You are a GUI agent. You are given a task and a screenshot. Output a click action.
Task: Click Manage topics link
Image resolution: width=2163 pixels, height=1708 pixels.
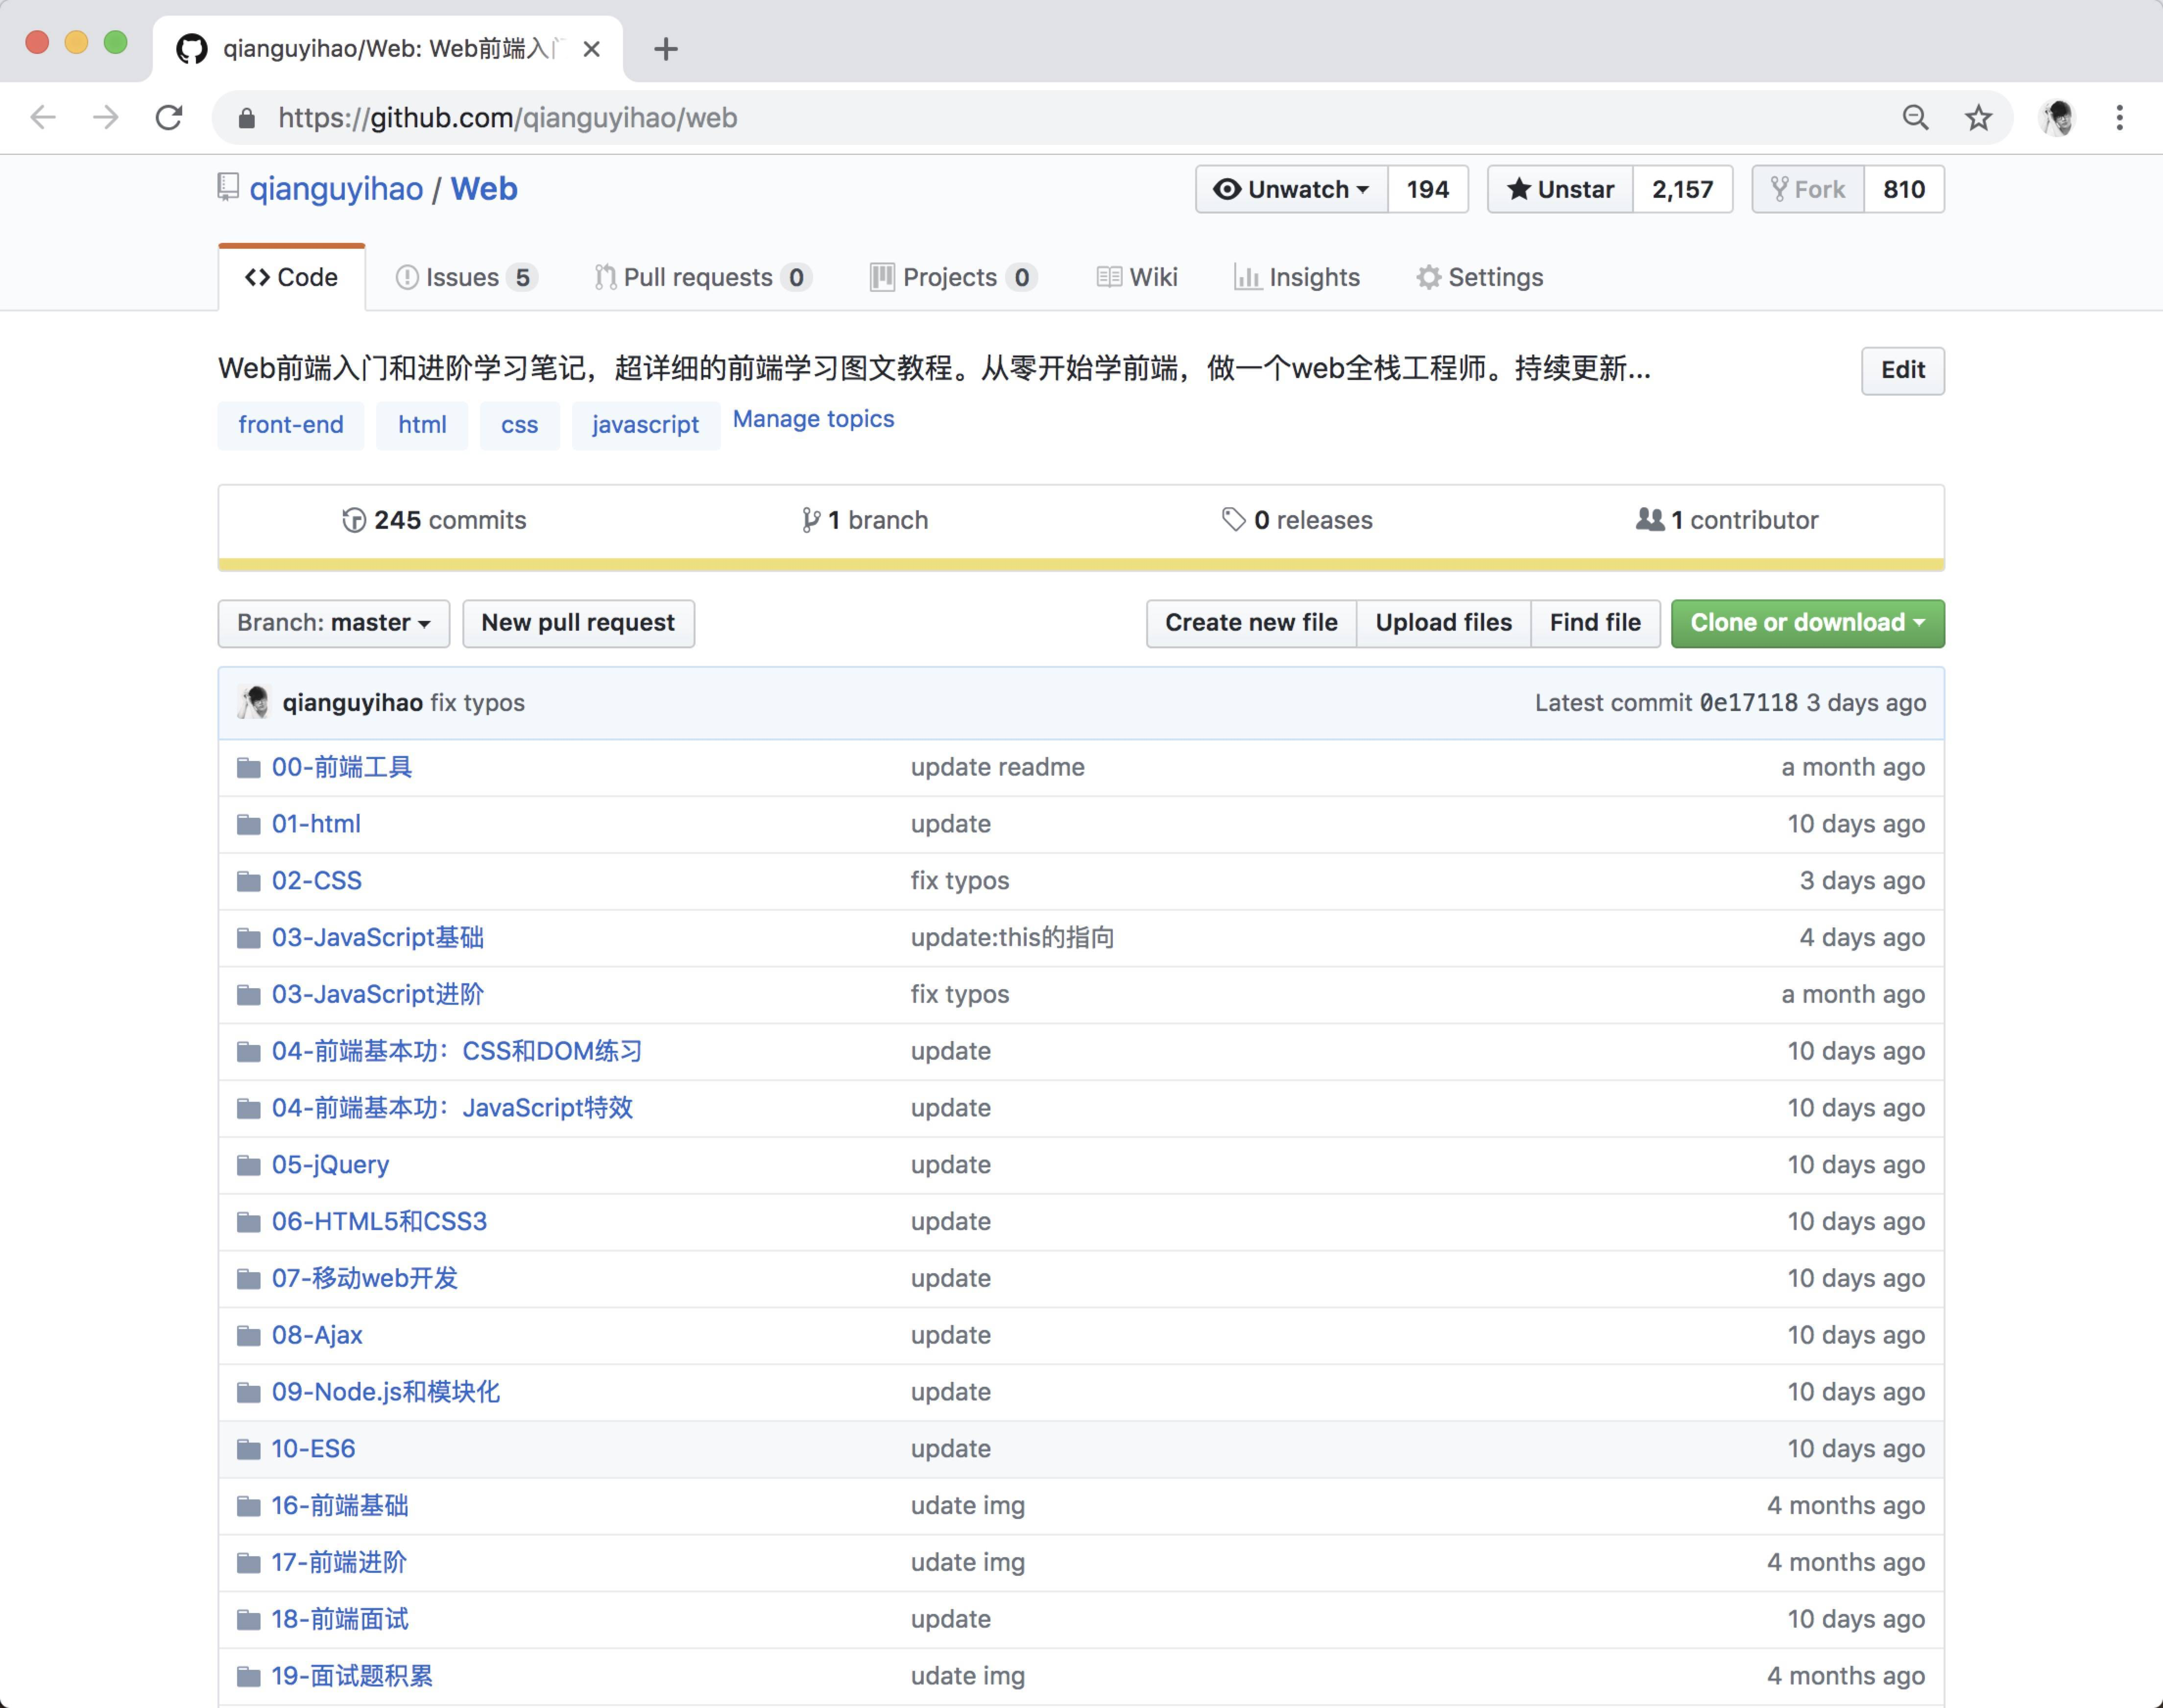pos(813,419)
